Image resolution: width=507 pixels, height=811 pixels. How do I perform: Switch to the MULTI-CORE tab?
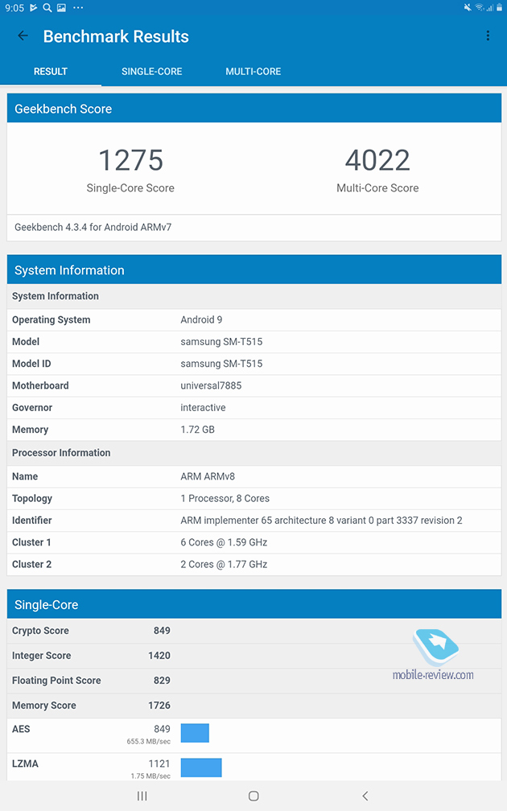click(x=253, y=72)
